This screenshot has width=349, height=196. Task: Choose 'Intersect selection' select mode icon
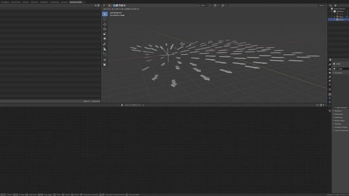125,5
